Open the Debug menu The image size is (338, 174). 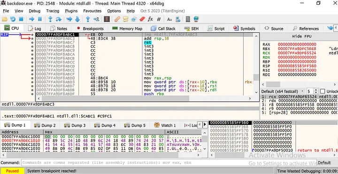(x=34, y=11)
